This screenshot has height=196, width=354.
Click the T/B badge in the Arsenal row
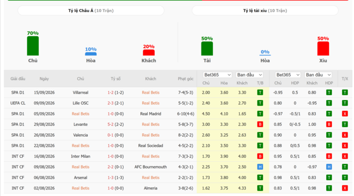pos(260,177)
